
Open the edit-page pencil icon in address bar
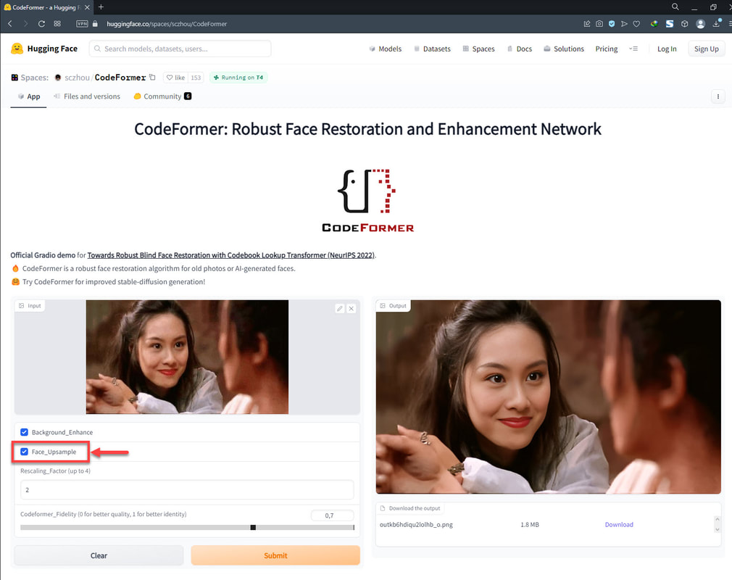(x=587, y=24)
